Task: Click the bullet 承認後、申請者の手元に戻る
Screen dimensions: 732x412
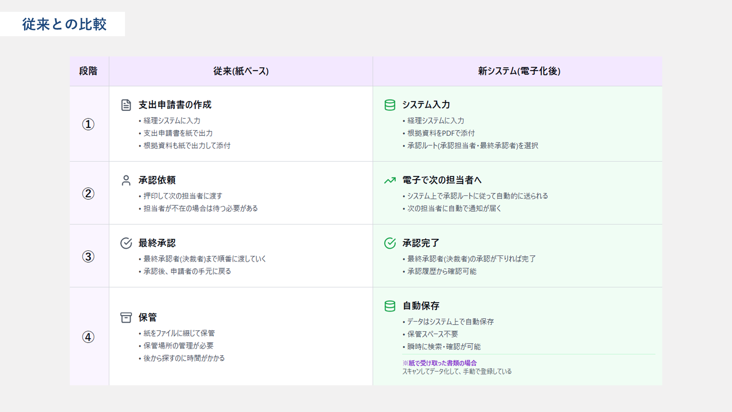Action: click(185, 272)
